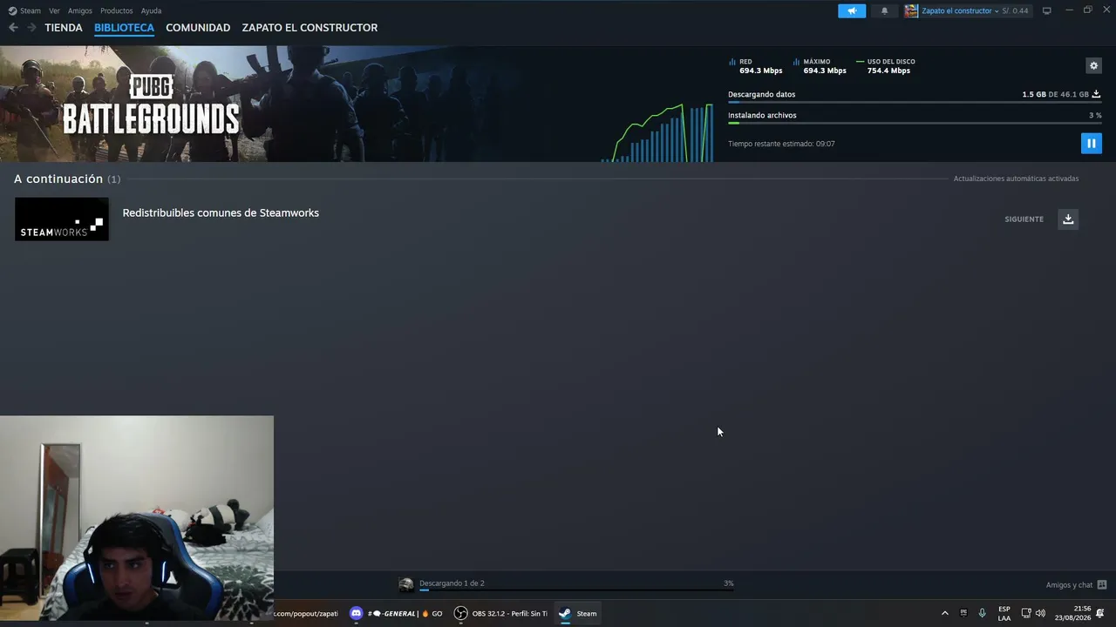The width and height of the screenshot is (1116, 627).
Task: Open the Ayuda menu
Action: 151,10
